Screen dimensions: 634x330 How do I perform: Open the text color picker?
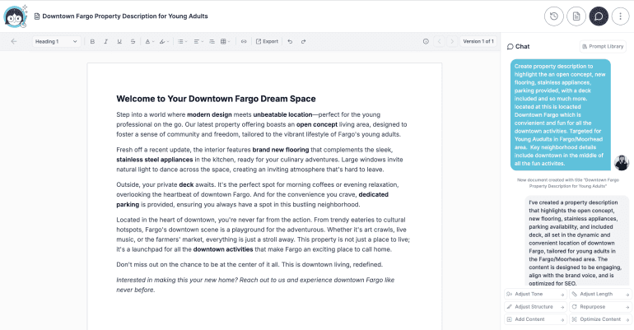[149, 41]
